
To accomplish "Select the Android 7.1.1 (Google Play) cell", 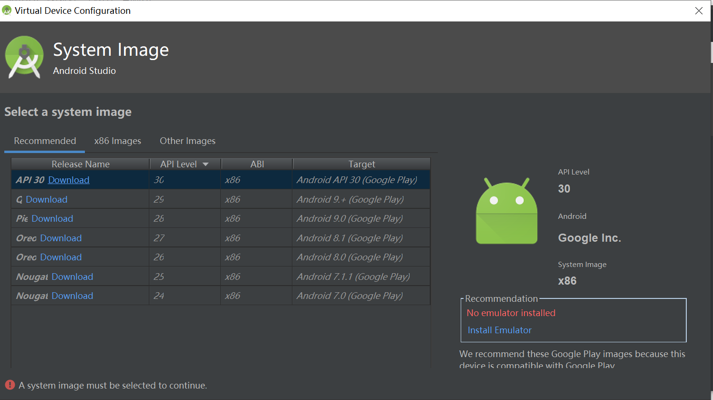I will click(x=361, y=277).
